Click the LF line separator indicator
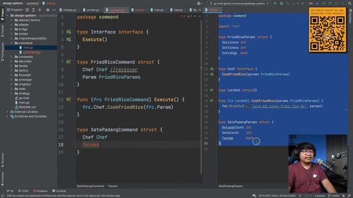This screenshot has width=353, height=198. (x=300, y=196)
